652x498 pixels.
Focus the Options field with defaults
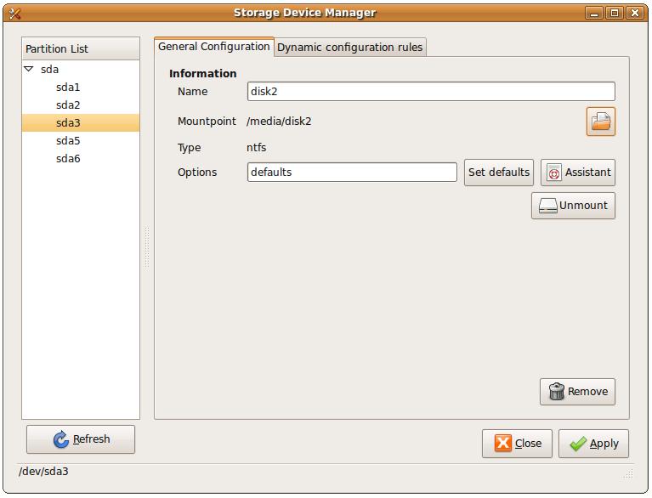click(x=352, y=173)
